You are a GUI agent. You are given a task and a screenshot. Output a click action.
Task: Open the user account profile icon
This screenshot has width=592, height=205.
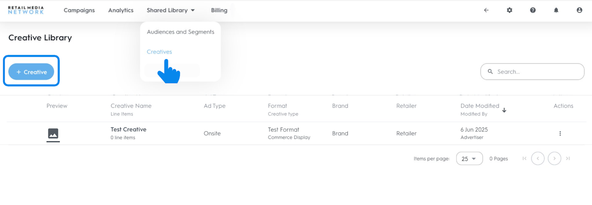[580, 10]
